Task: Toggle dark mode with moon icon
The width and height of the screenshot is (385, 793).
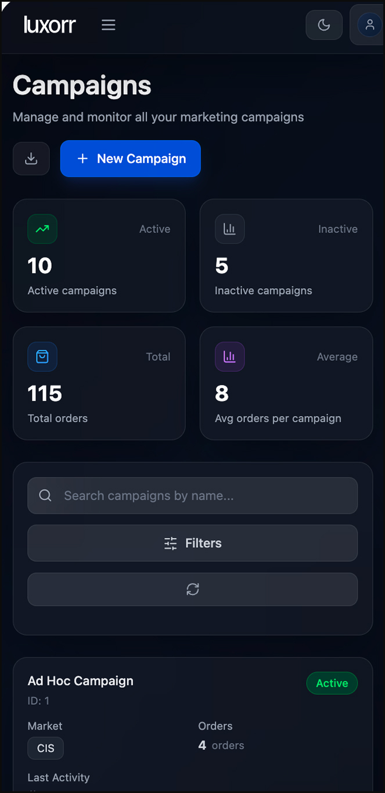Action: 324,25
